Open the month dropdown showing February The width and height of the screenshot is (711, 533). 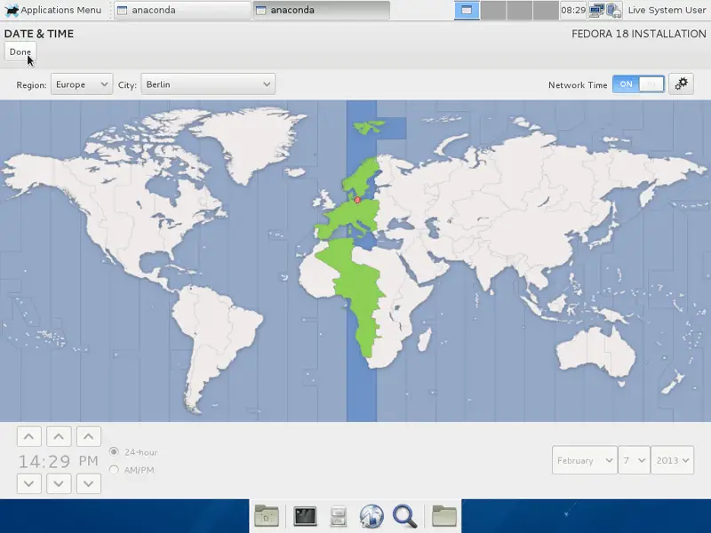point(585,460)
